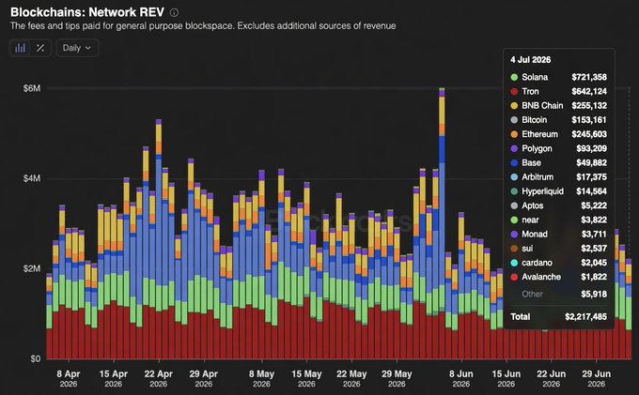
Task: Click the Bitcoin grey legend dot
Action: point(514,120)
